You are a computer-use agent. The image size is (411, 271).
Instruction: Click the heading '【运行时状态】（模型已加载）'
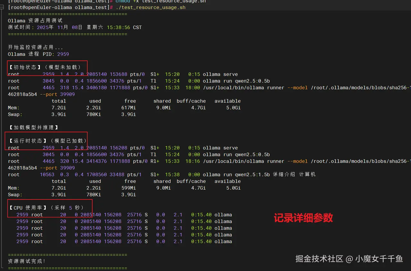tap(48, 141)
